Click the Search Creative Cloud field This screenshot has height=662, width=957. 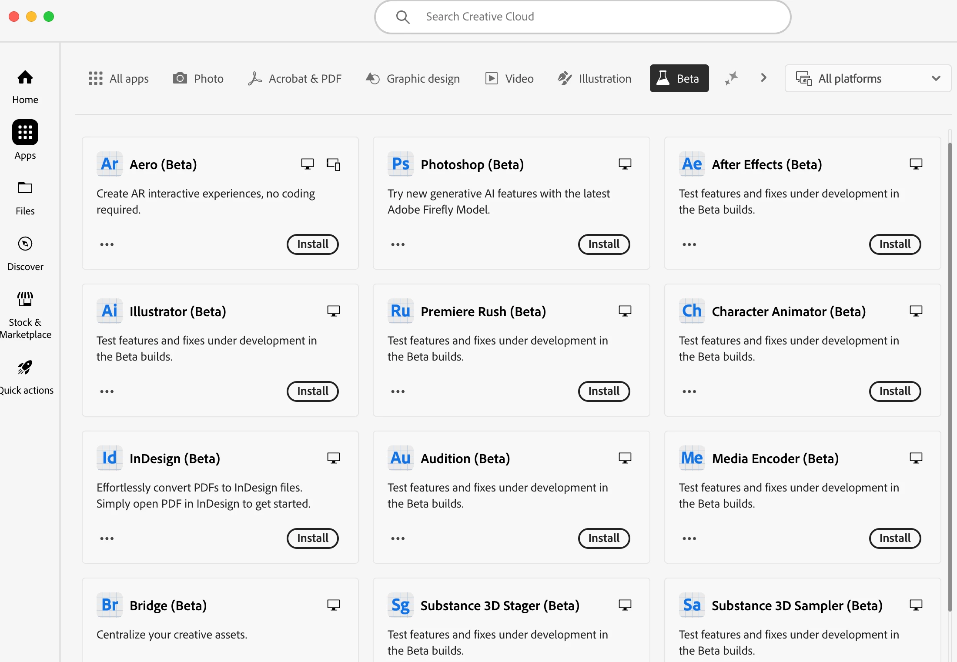(x=582, y=17)
